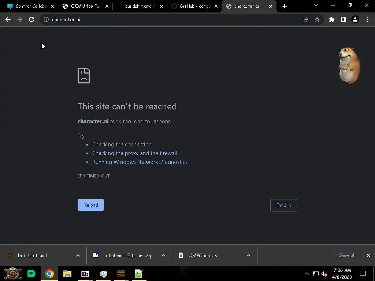
Task: Close the character.ai tab
Action: pyautogui.click(x=271, y=7)
